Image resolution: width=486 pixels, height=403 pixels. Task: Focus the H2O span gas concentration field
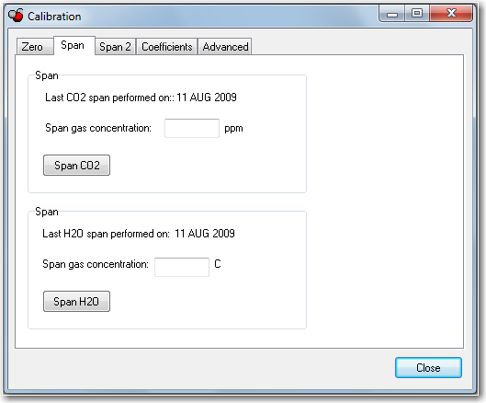182,267
